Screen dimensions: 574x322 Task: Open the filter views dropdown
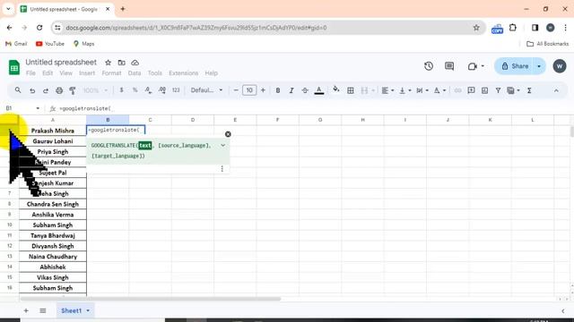click(x=513, y=90)
